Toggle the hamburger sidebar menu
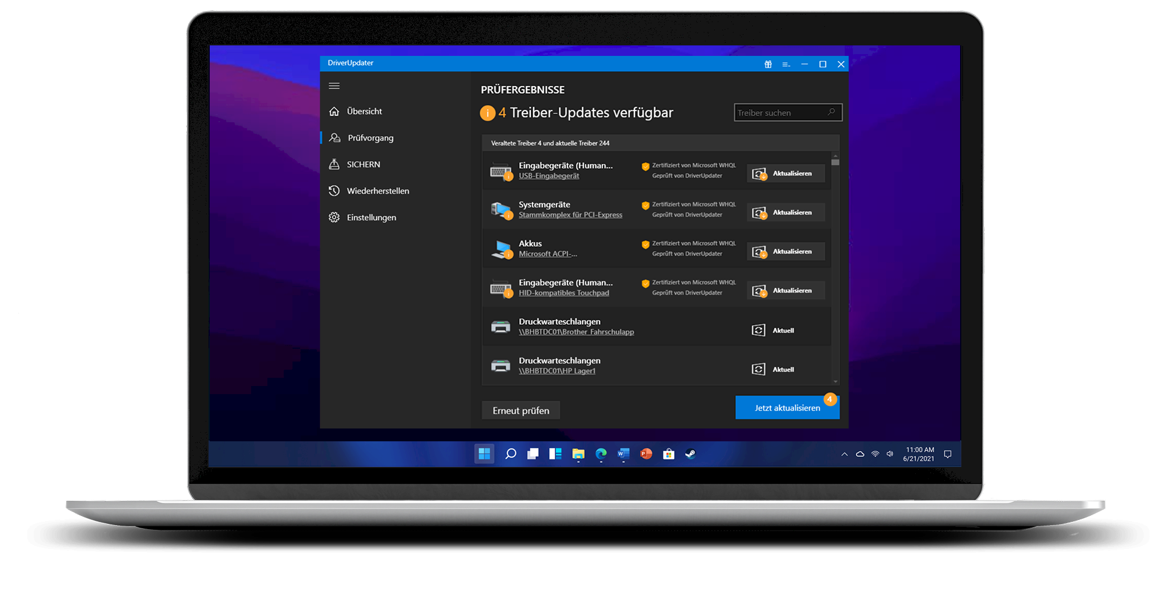The image size is (1171, 595). pos(334,86)
